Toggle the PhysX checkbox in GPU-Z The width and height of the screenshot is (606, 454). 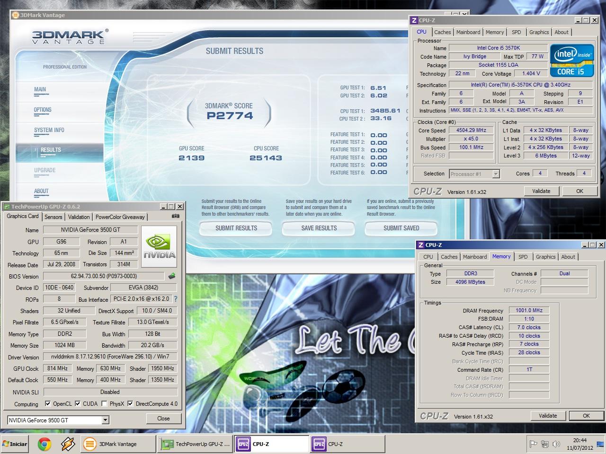(x=104, y=404)
